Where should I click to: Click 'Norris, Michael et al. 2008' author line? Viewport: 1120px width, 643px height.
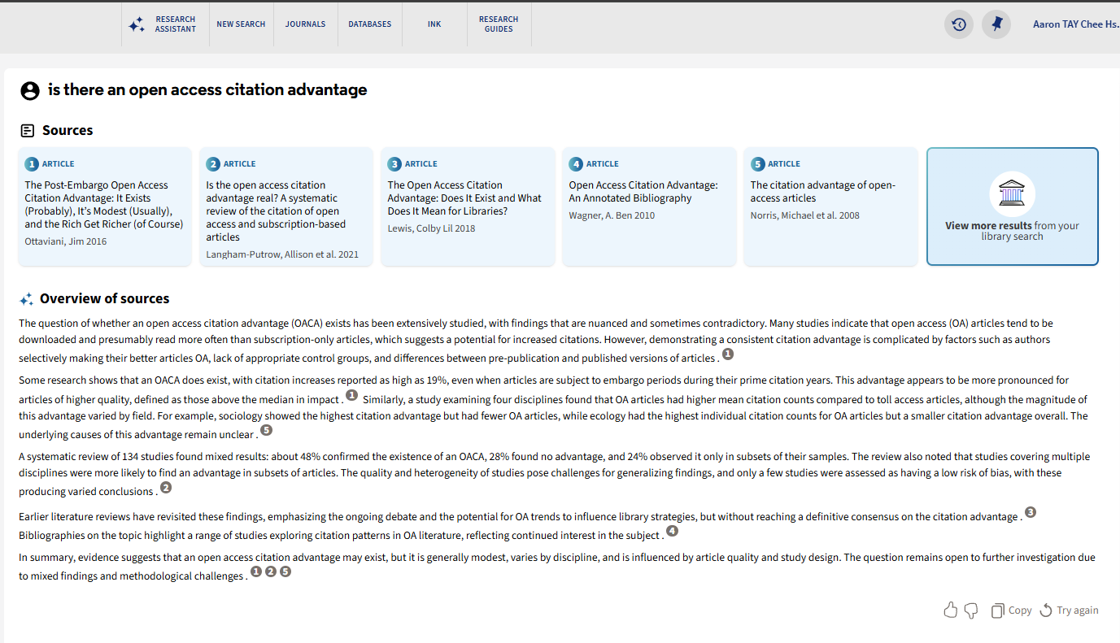pos(804,215)
